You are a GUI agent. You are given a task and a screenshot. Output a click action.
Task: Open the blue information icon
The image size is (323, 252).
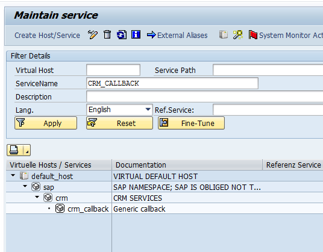[x=136, y=34]
